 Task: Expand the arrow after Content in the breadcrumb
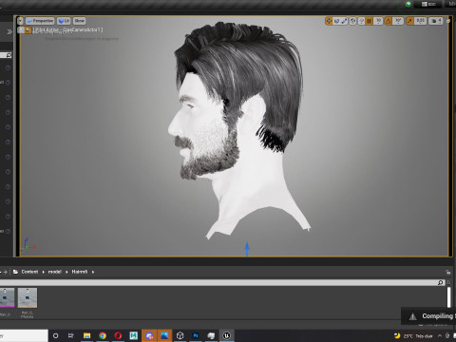pyautogui.click(x=43, y=272)
